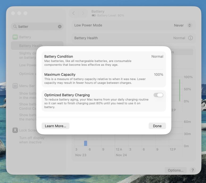Click the red close window button
Screen dimensions: 206x183
click(13, 13)
